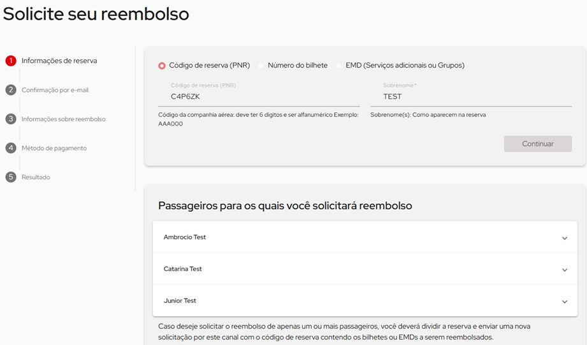Click the step 5 number circle
Screen dimensions: 587x345
point(11,177)
